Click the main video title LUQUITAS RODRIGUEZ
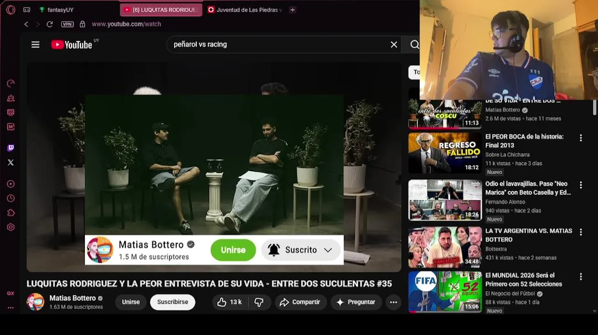Viewport: 598px width, 335px height. (x=209, y=284)
